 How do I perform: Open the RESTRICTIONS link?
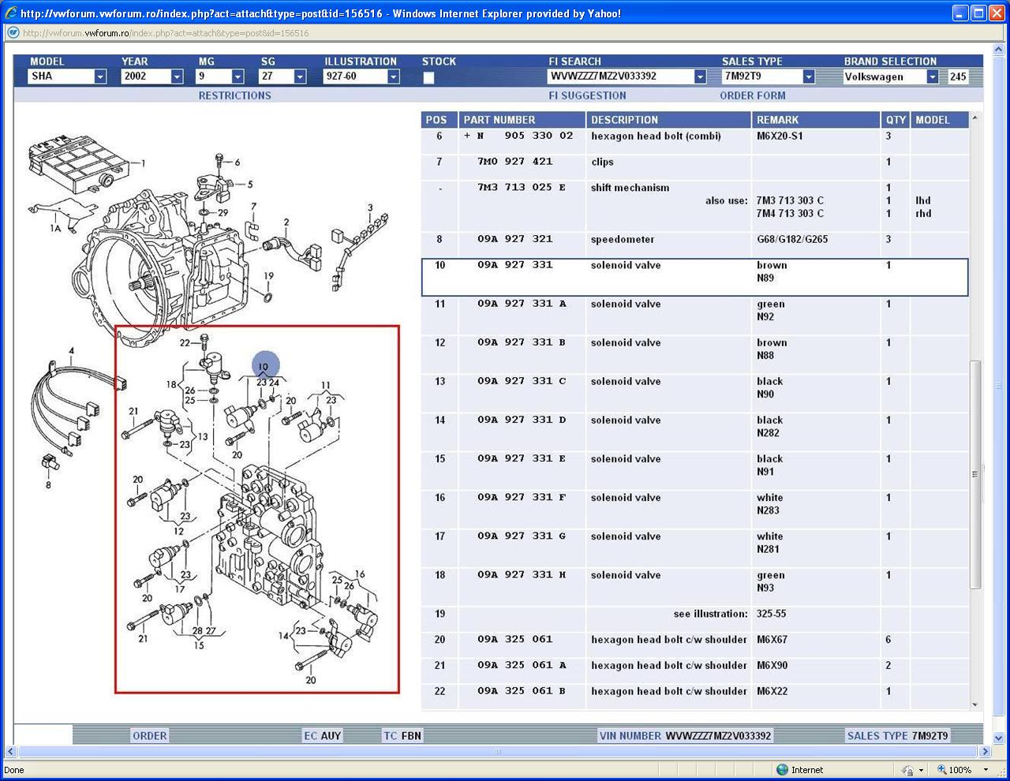point(234,95)
